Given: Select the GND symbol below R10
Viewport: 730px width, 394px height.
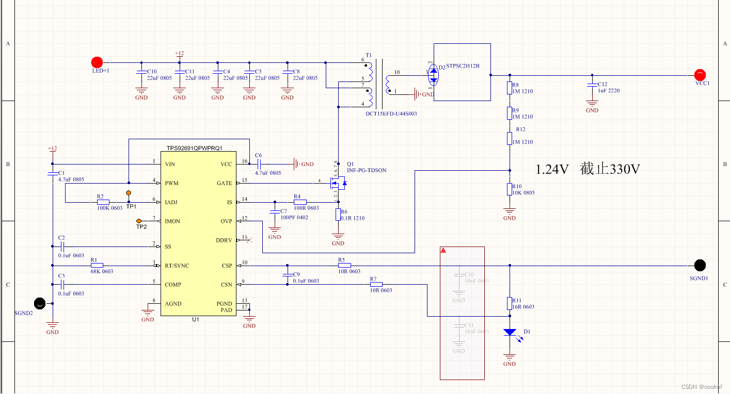Looking at the screenshot, I should coord(510,214).
